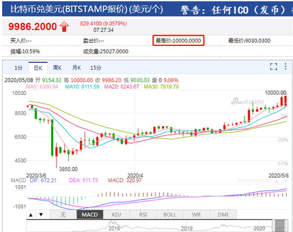Click the MA10: 9111.59 legend
The height and width of the screenshot is (232, 293).
pyautogui.click(x=82, y=86)
